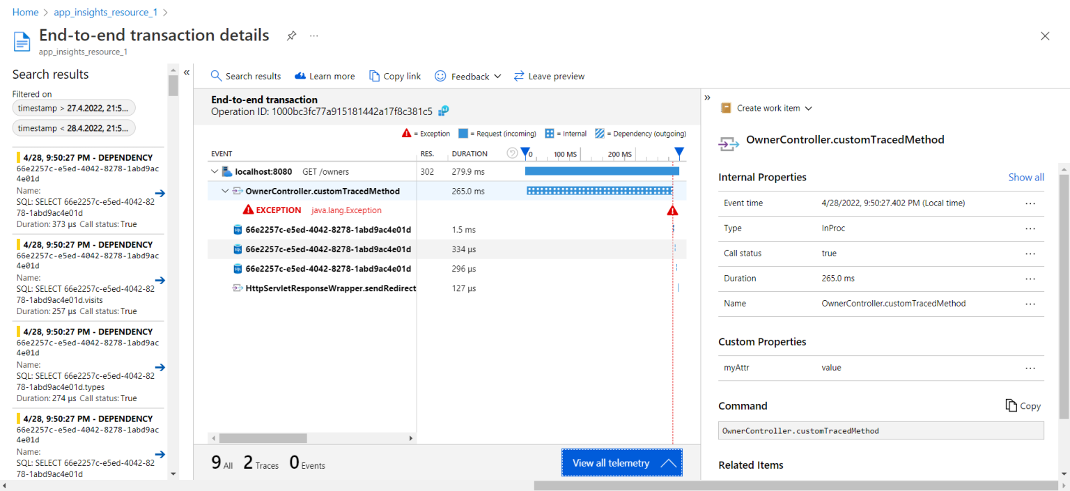Click Show all in Internal Properties
The height and width of the screenshot is (491, 1070).
1025,177
